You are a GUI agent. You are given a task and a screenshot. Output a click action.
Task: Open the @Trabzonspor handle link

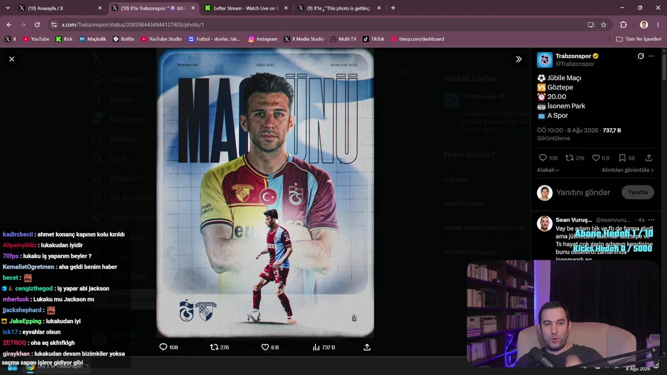[x=575, y=64]
